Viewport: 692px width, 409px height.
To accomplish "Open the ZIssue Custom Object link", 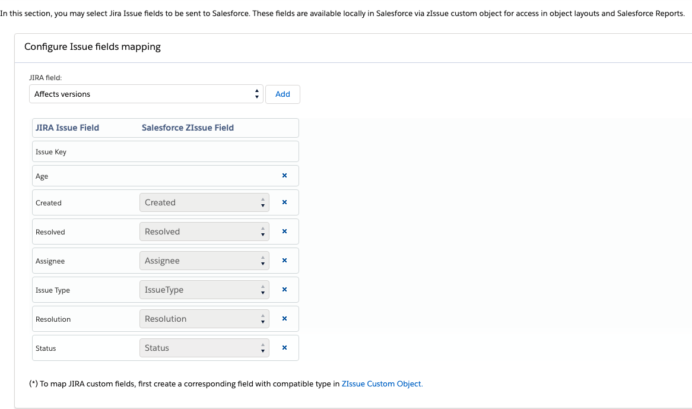I will click(x=382, y=383).
